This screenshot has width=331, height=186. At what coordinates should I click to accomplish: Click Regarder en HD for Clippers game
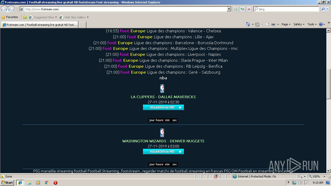tap(163, 107)
